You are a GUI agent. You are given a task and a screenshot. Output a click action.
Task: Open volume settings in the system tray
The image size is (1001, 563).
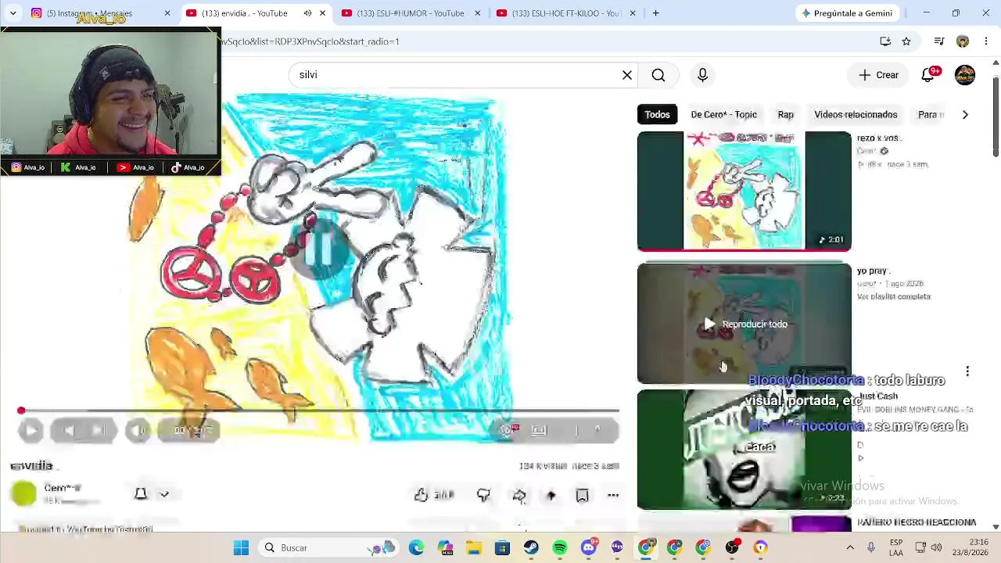pyautogui.click(x=936, y=548)
